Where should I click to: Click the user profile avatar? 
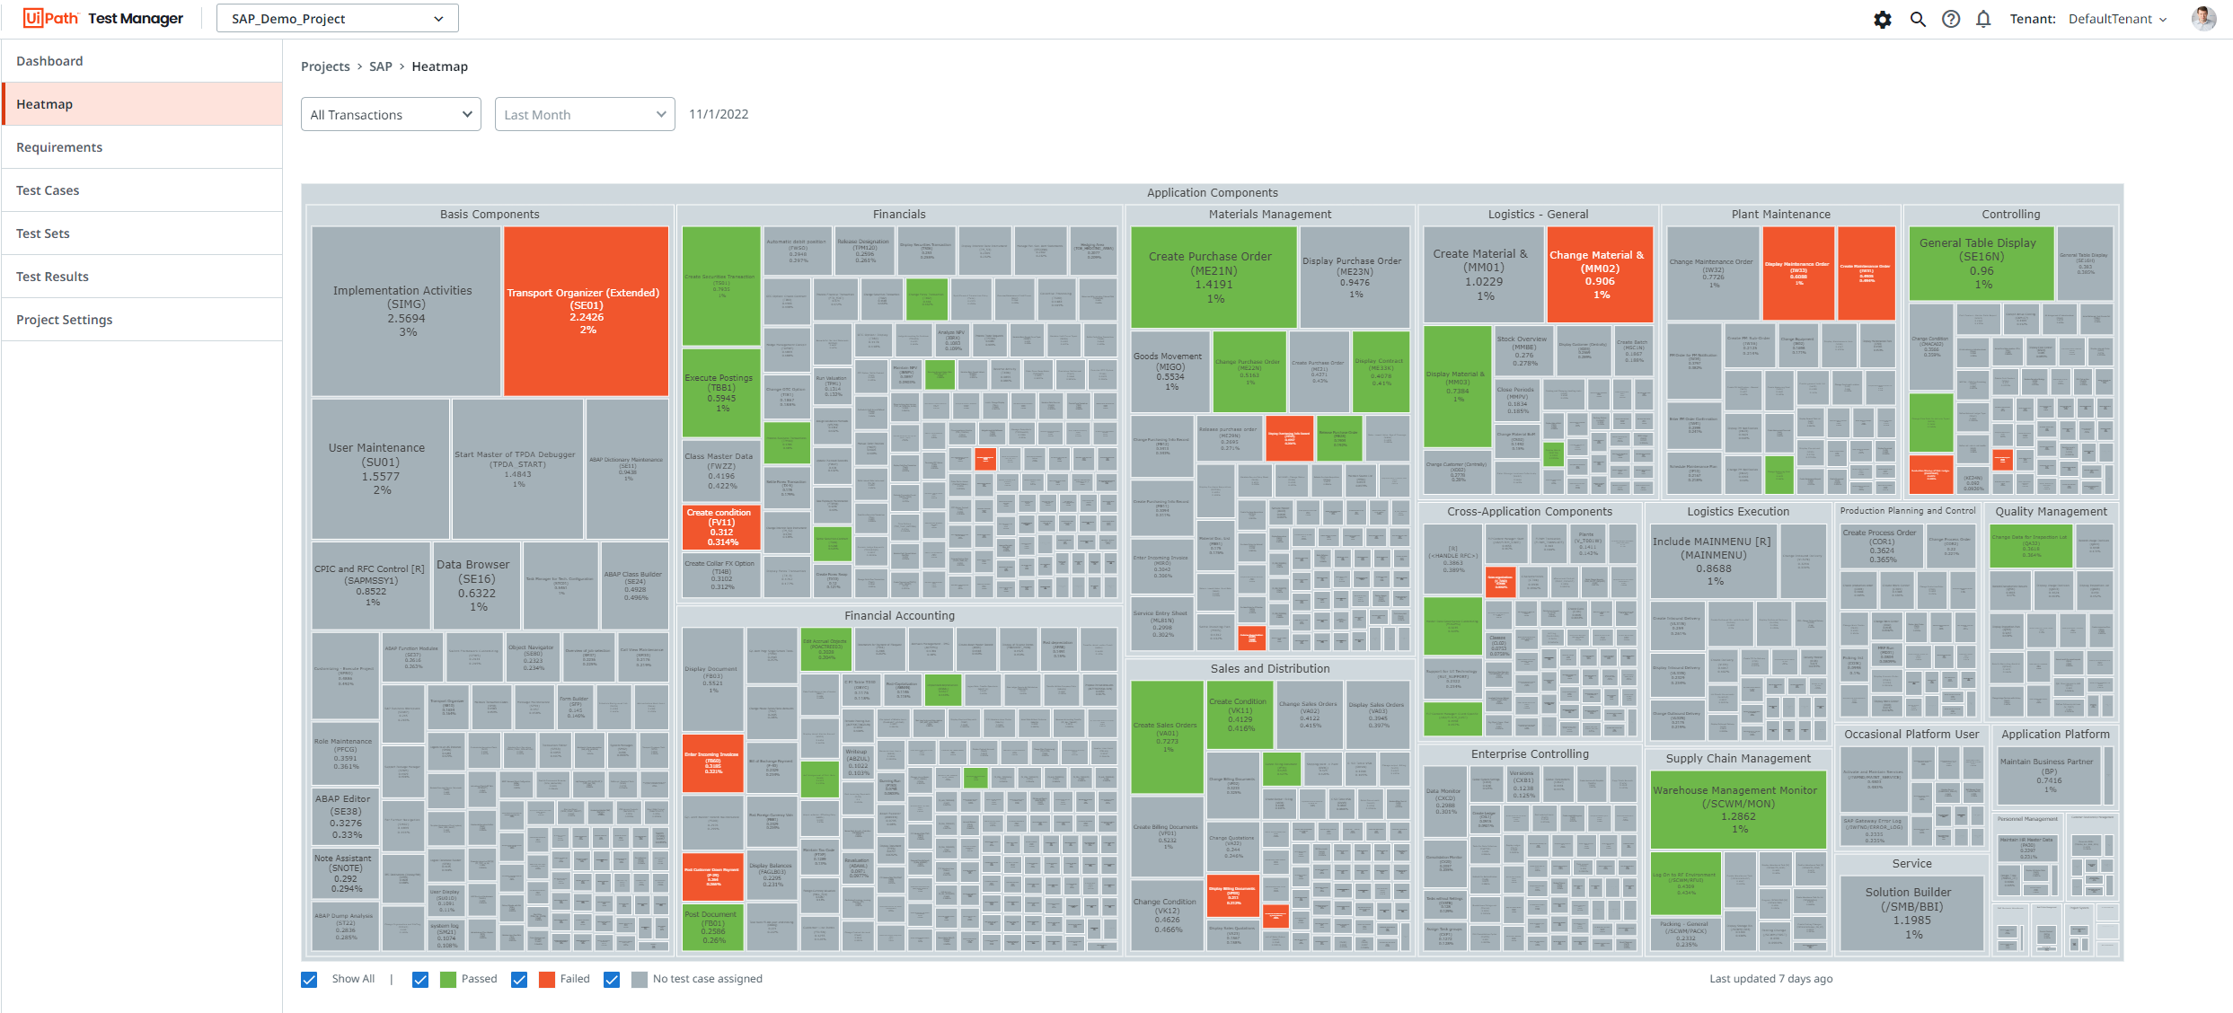click(x=2203, y=18)
